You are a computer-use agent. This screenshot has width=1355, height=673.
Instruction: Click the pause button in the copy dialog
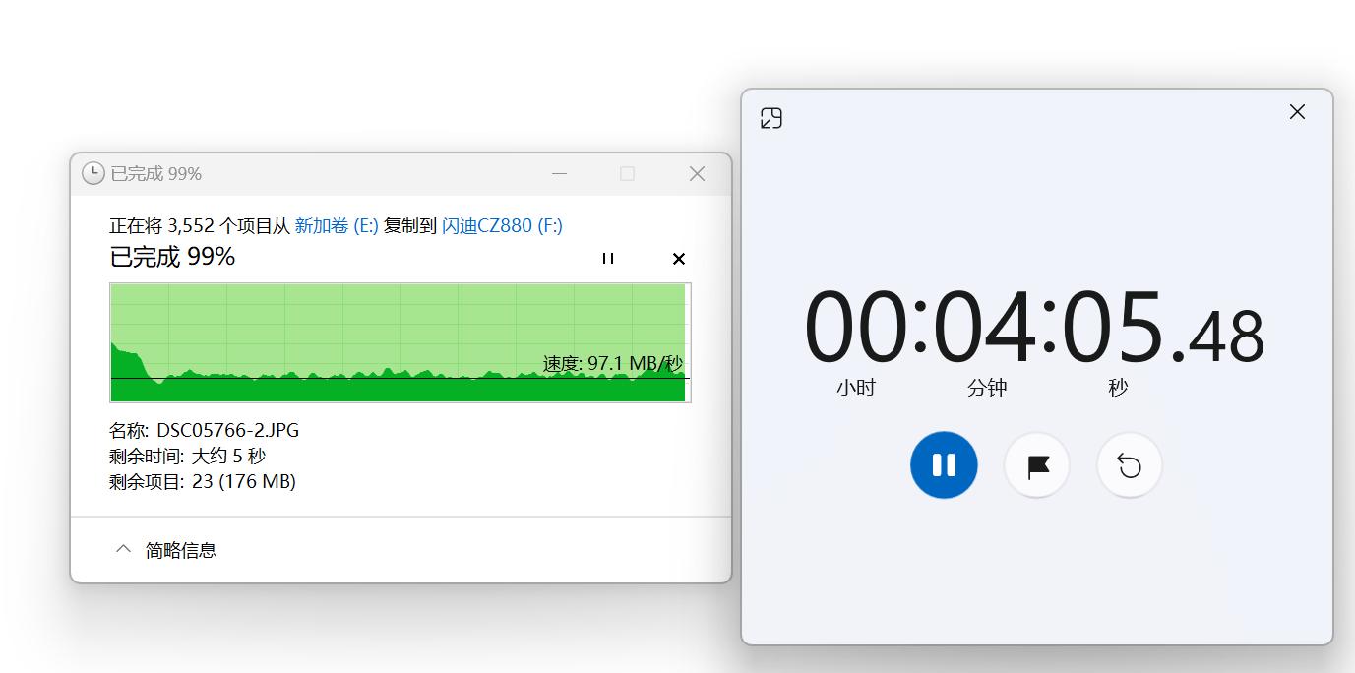click(607, 259)
